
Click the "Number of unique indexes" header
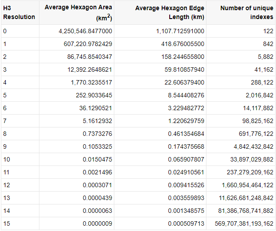[x=246, y=12]
